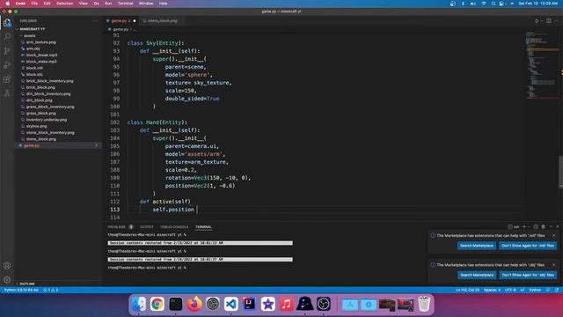Open iMovie star icon from the dock
Image resolution: width=563 pixels, height=317 pixels.
(x=267, y=304)
